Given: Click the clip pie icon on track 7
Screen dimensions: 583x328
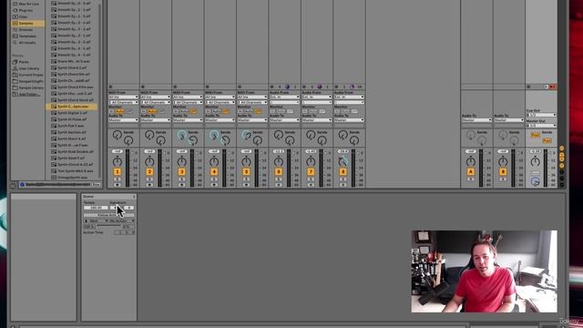Looking at the screenshot, I should [320, 87].
